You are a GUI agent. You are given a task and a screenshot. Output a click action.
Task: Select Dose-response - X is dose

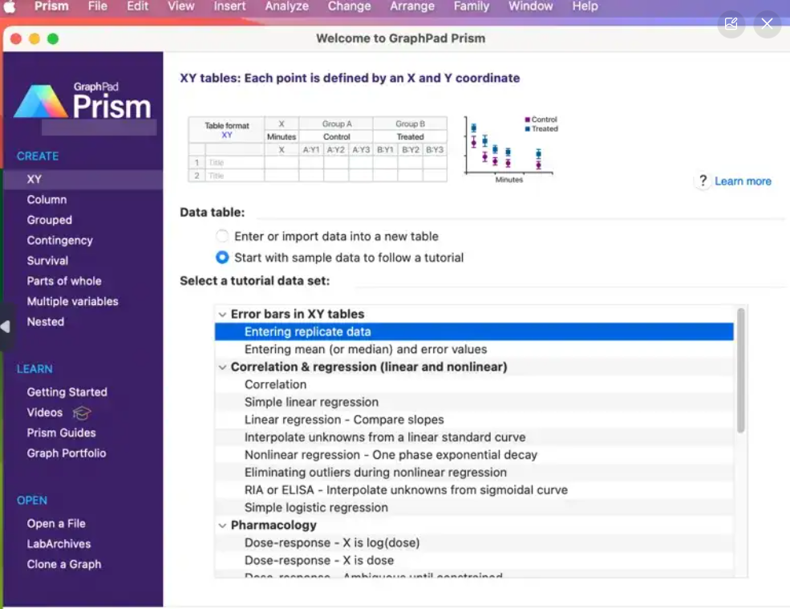coord(474,561)
